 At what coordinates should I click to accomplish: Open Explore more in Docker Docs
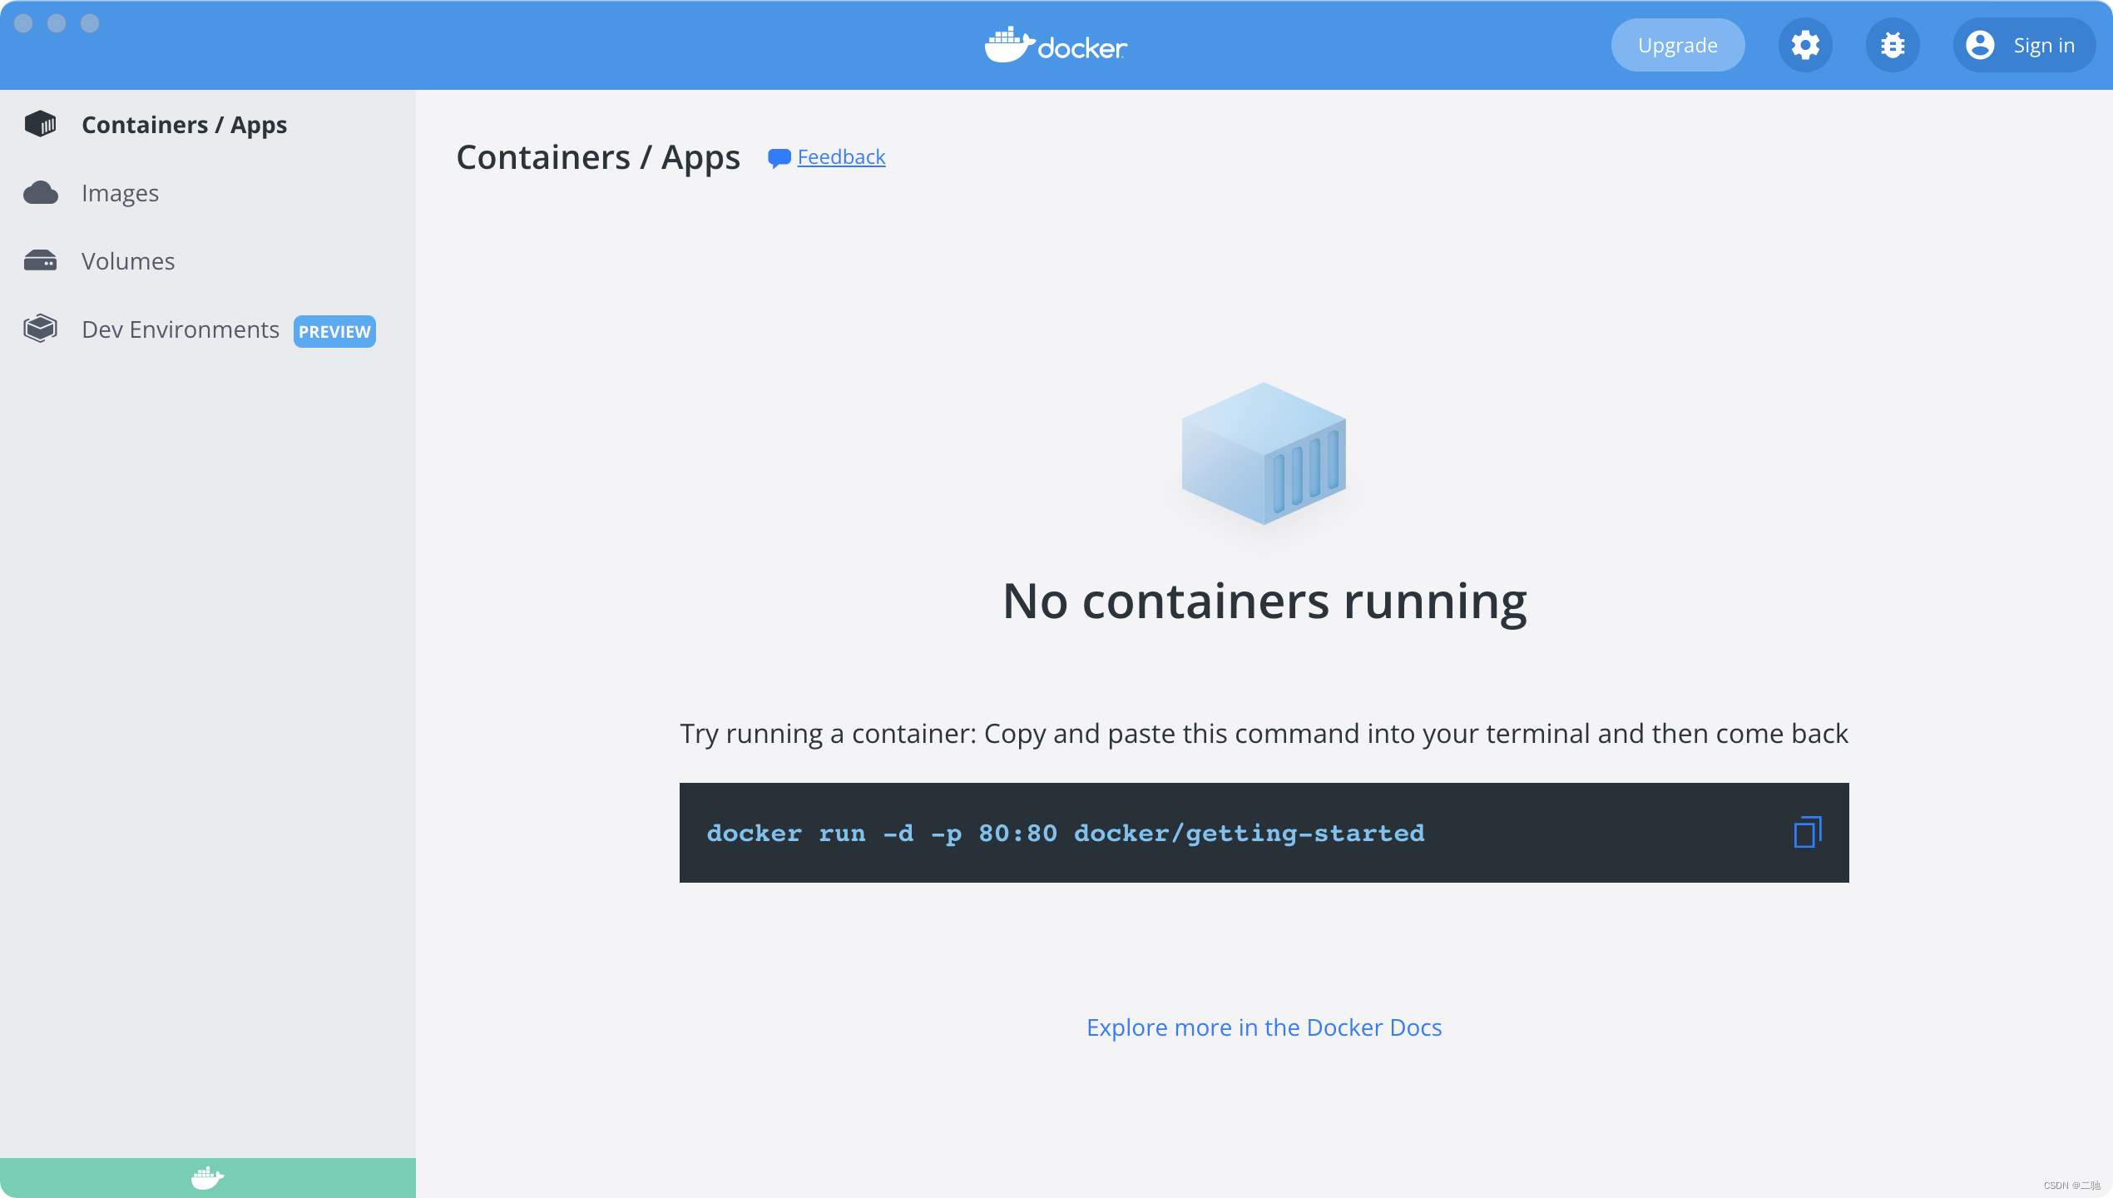coord(1264,1025)
